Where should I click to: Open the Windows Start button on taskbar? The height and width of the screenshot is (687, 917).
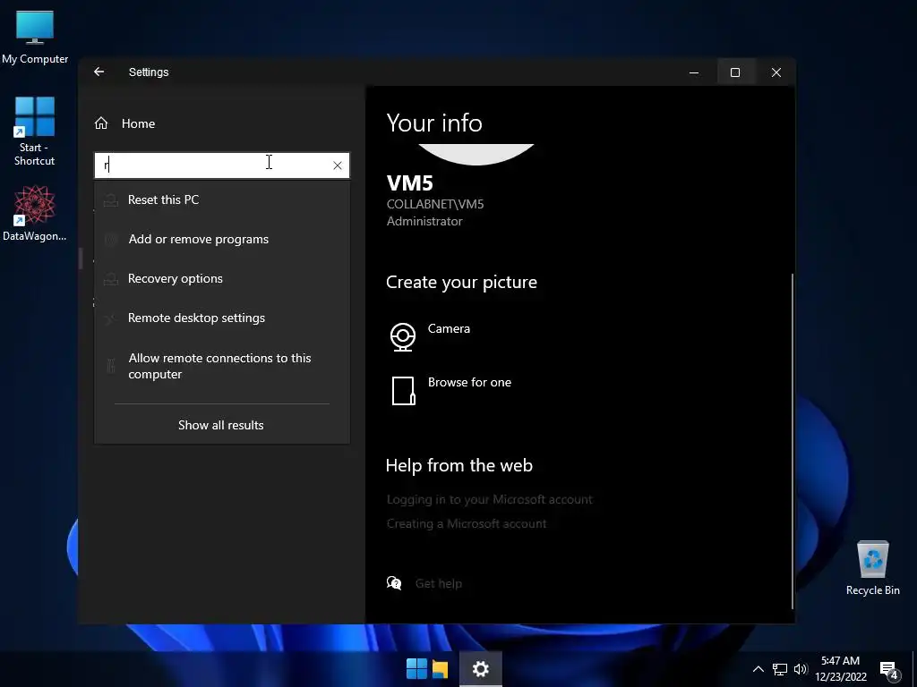(417, 669)
